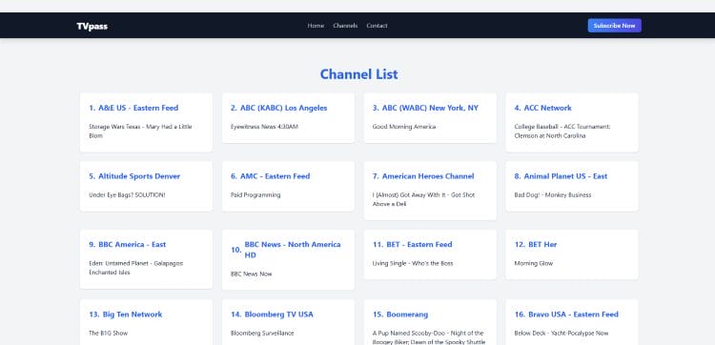
Task: Open the Home nav link
Action: click(316, 26)
